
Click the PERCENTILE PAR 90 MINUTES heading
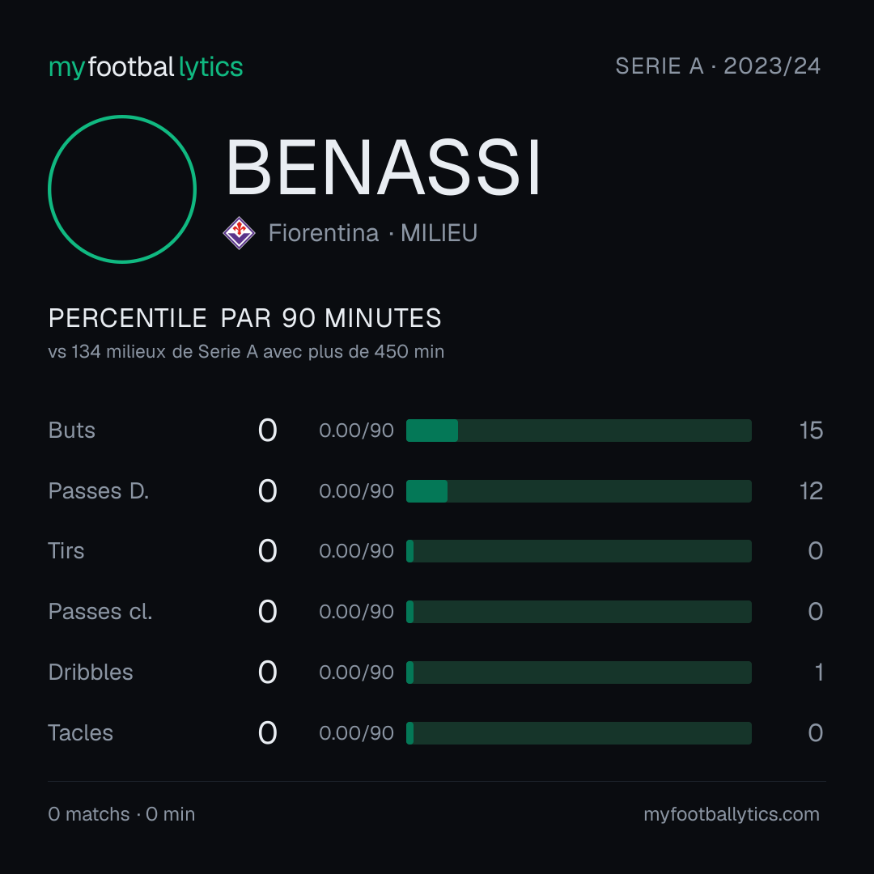(x=244, y=318)
